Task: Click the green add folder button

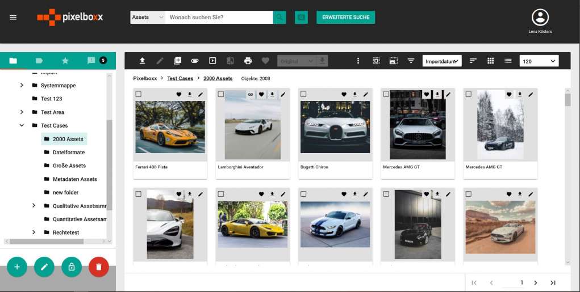Action: pyautogui.click(x=17, y=267)
